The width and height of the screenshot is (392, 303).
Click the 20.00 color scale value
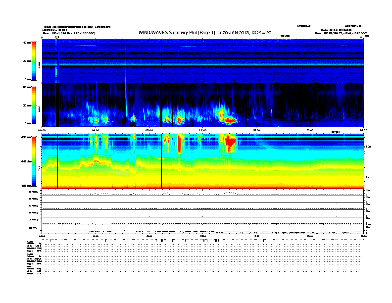point(27,61)
